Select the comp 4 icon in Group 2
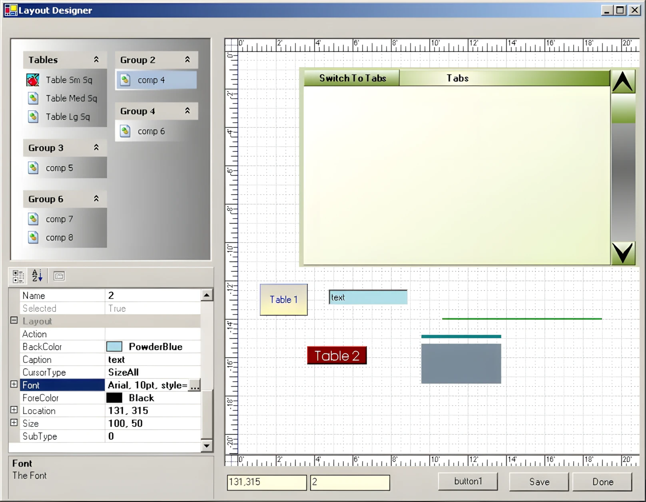 [x=125, y=80]
